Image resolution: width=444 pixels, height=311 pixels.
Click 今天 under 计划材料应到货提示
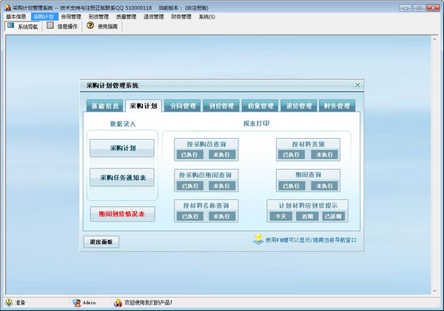click(280, 216)
